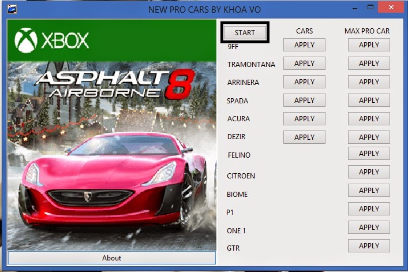This screenshot has height=272, width=408.
Task: Click the window title NEW PRO CARS BY KHOA VO
Action: (204, 10)
